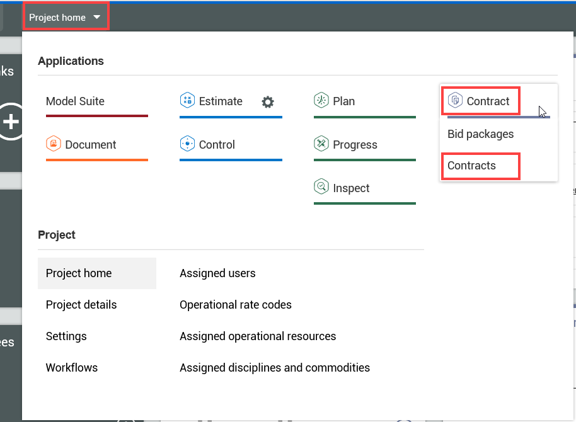Viewport: 576px width, 422px height.
Task: Open Operational rate codes
Action: pos(236,305)
